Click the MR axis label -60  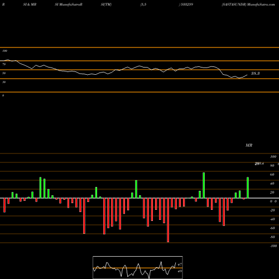(x=272, y=228)
